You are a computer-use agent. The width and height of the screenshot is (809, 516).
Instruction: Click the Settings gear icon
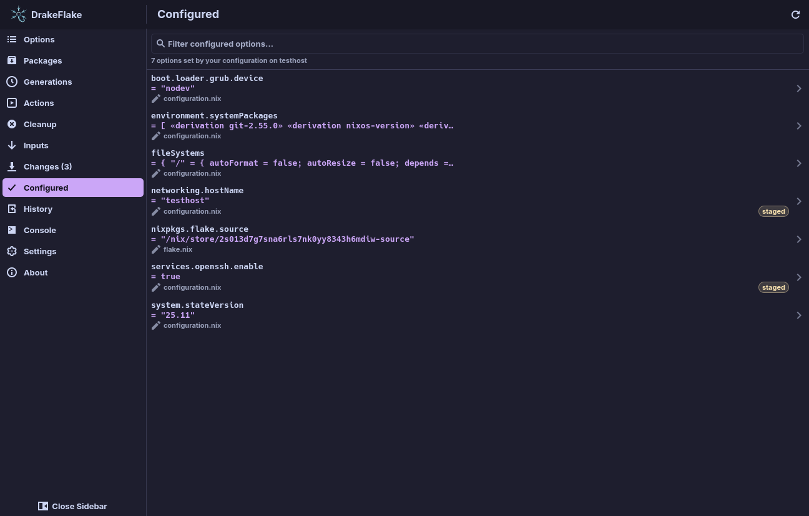[12, 251]
